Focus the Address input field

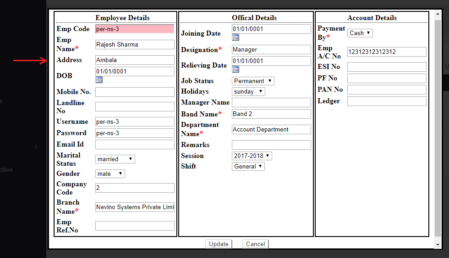(x=135, y=60)
